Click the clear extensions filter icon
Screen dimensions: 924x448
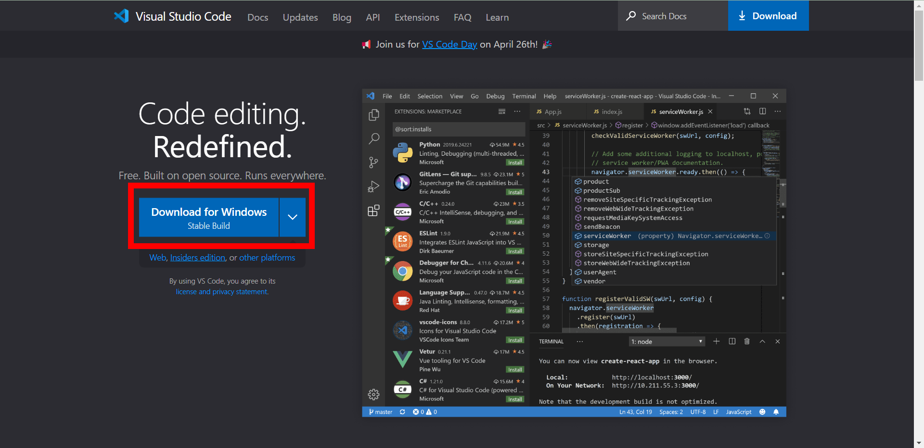point(502,112)
